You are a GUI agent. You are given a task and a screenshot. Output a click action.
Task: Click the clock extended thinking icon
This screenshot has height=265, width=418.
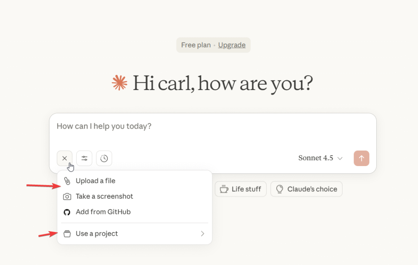(x=104, y=158)
